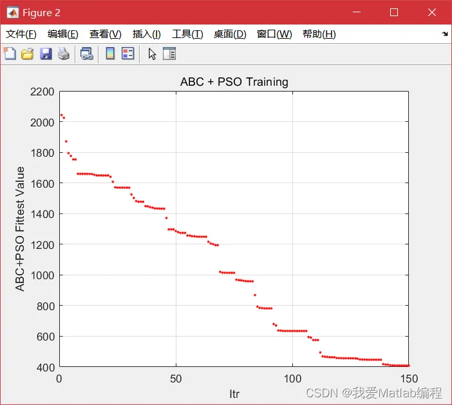Screen dimensions: 452x405
Task: Click the x-axis label Itr
Action: [234, 394]
